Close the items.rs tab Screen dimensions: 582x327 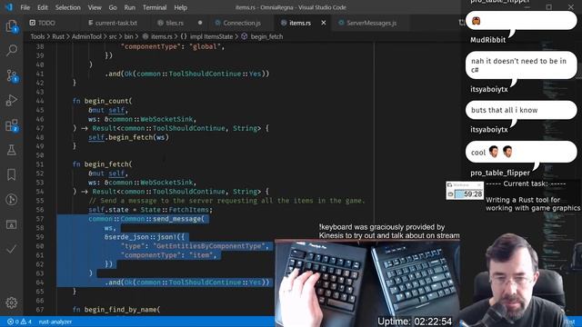pos(324,23)
